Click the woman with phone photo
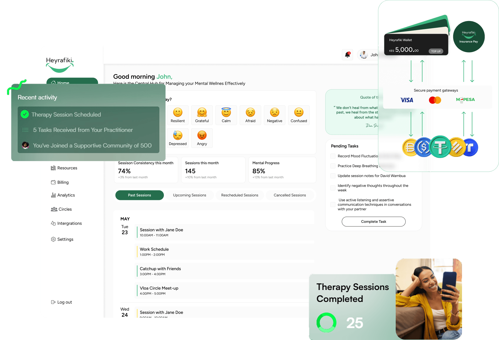This screenshot has height=340, width=499. (429, 299)
